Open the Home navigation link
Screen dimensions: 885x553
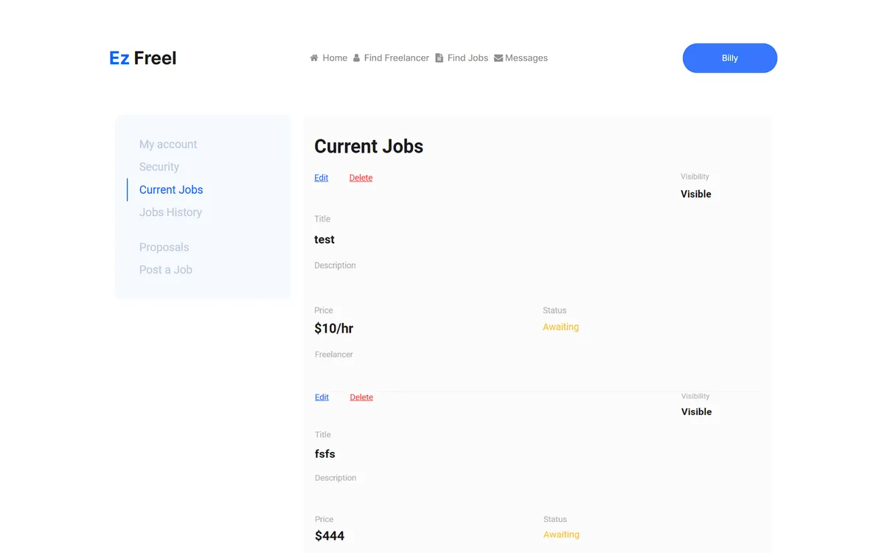(335, 58)
